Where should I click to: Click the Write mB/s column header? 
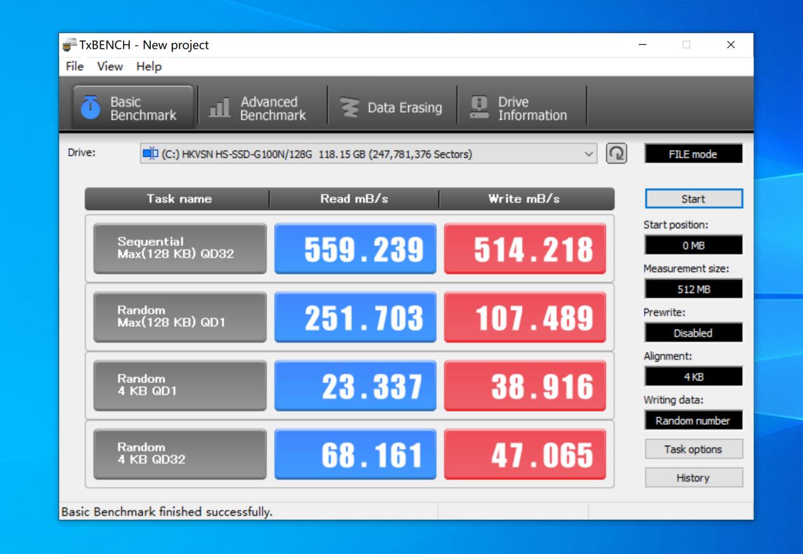point(526,199)
